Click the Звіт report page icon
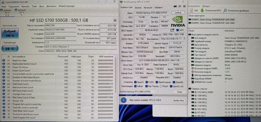The width and height of the screenshot is (261, 122). coord(191,10)
